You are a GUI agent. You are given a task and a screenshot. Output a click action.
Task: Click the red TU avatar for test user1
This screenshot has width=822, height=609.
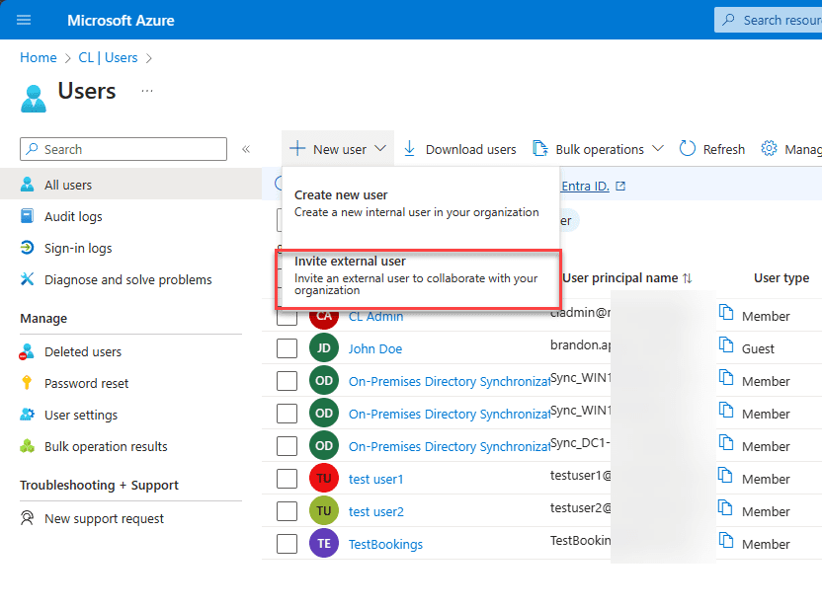click(324, 478)
